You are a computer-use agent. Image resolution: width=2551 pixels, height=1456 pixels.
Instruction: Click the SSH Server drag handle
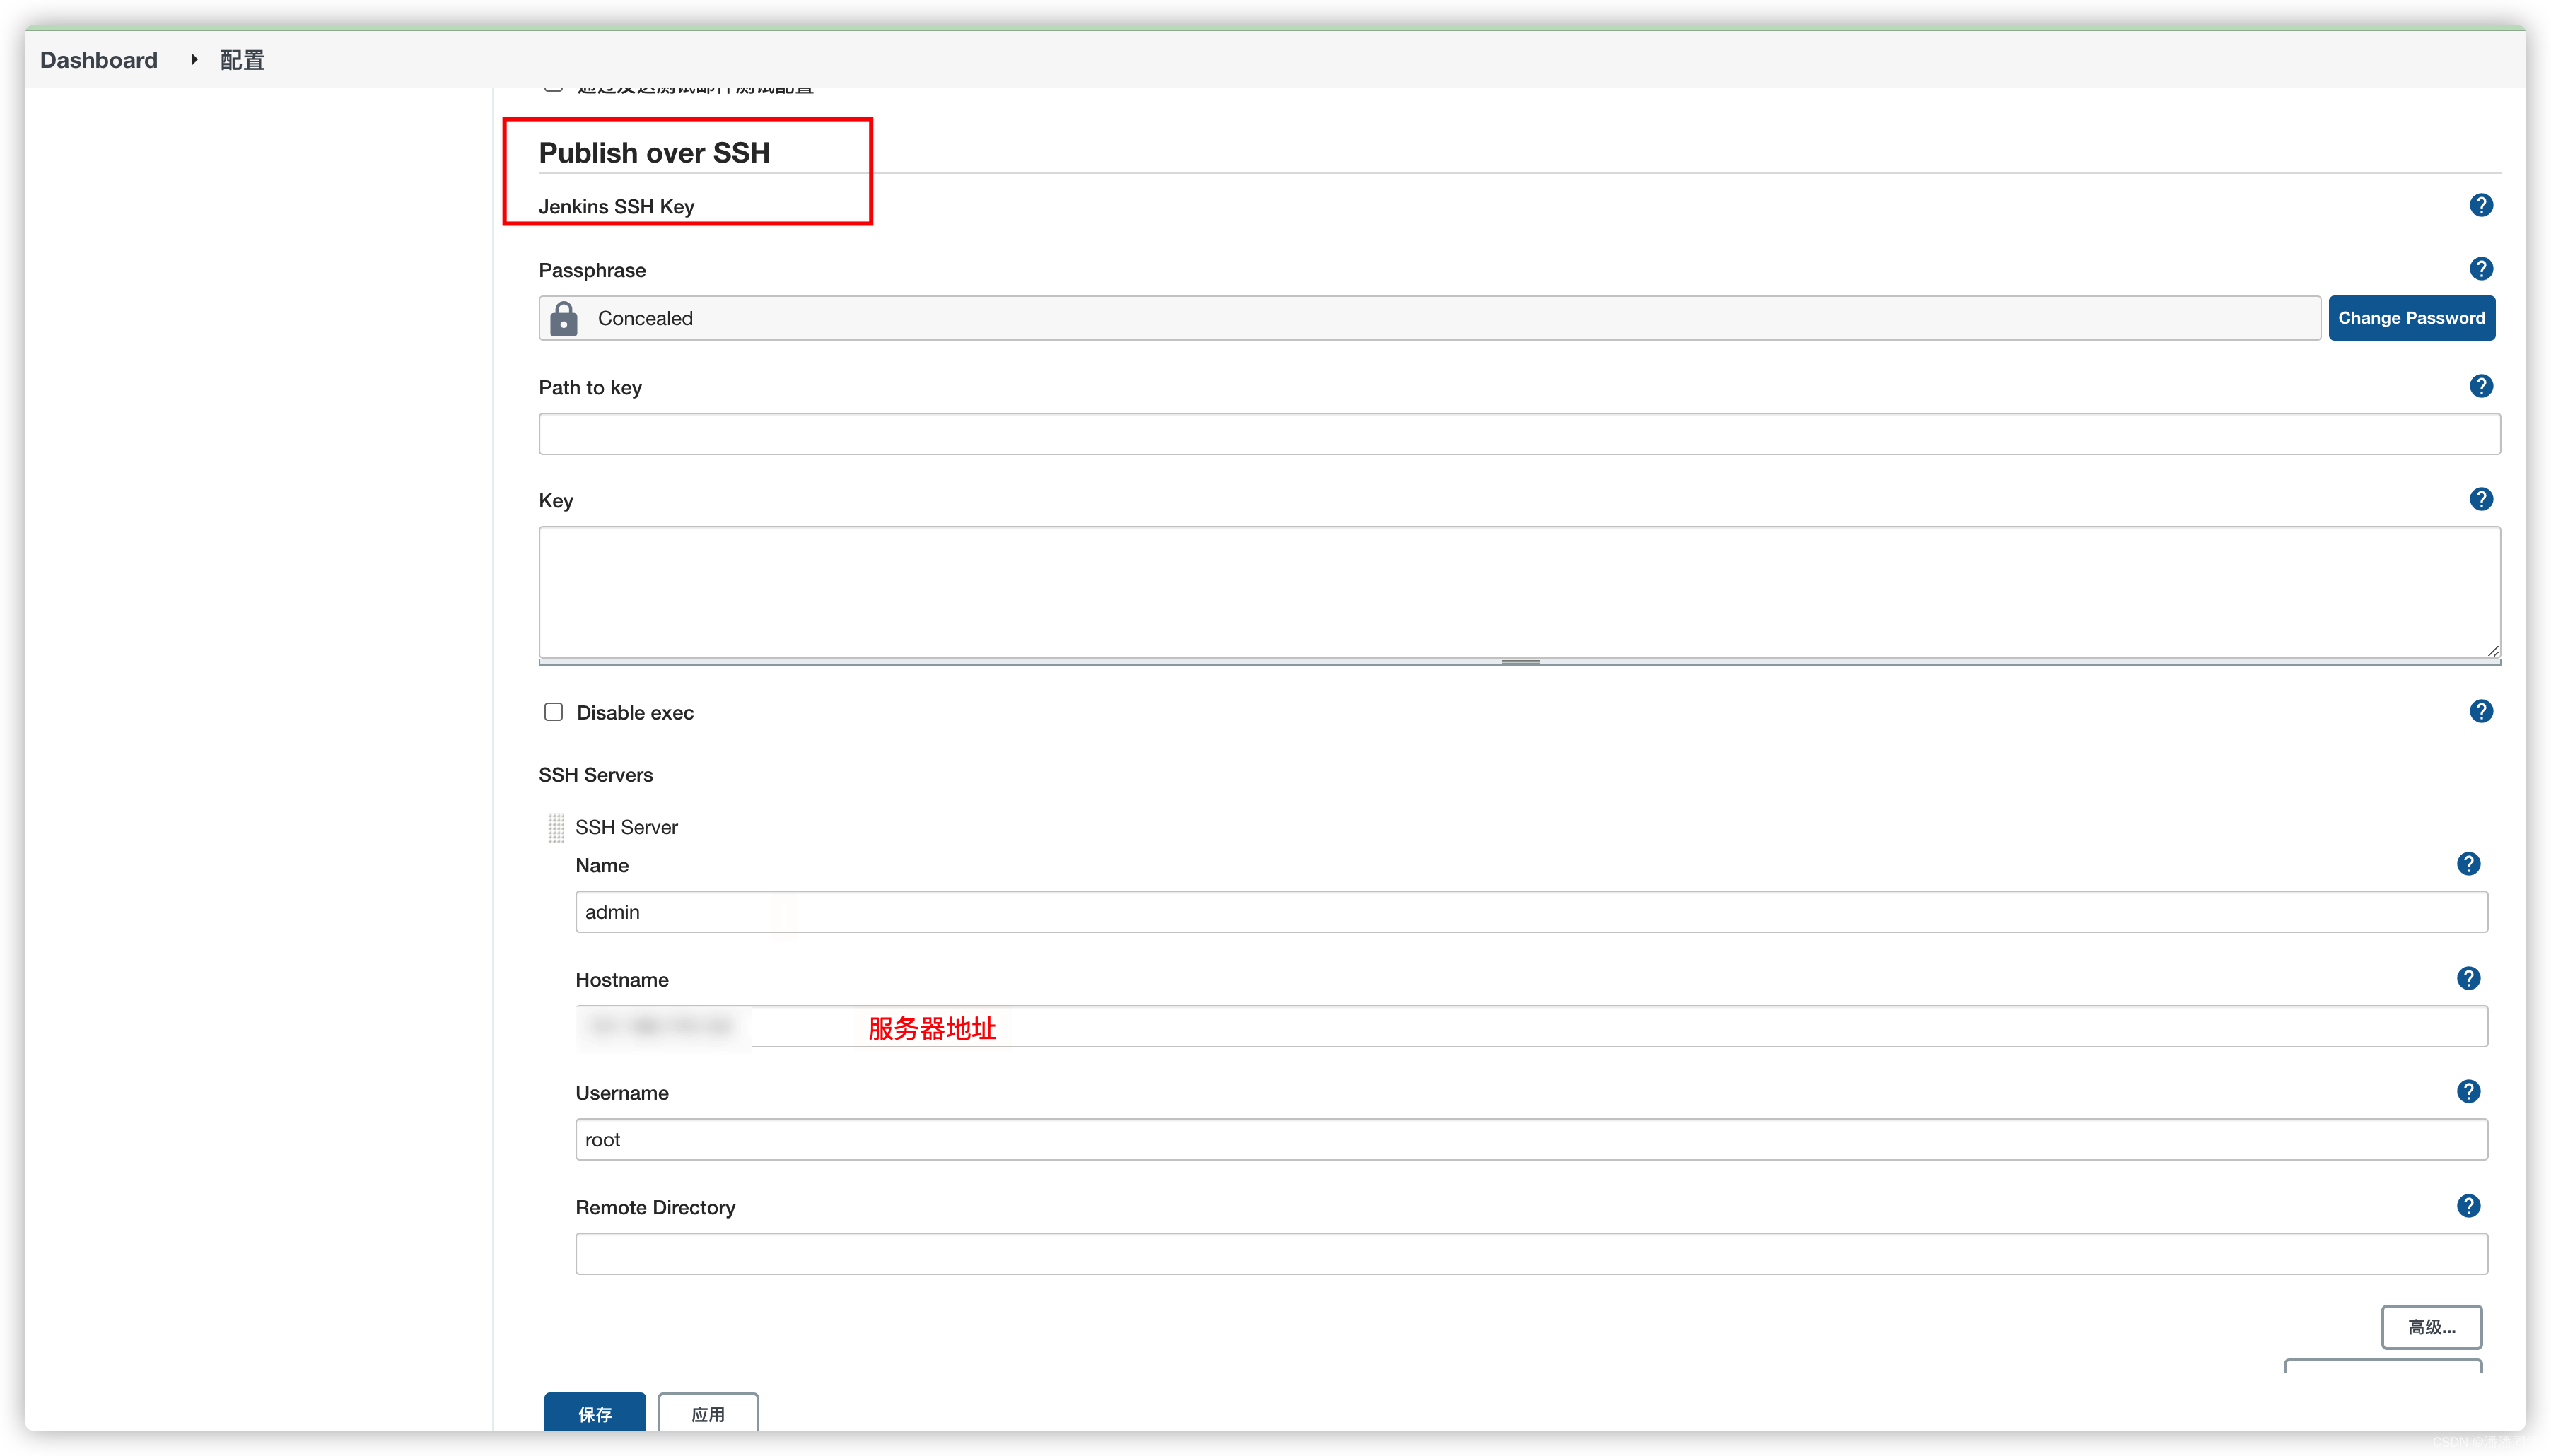pos(556,828)
